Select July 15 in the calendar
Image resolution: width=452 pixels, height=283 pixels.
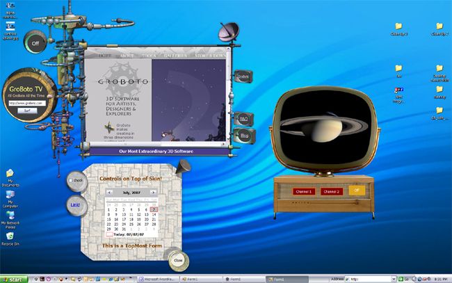[108, 219]
